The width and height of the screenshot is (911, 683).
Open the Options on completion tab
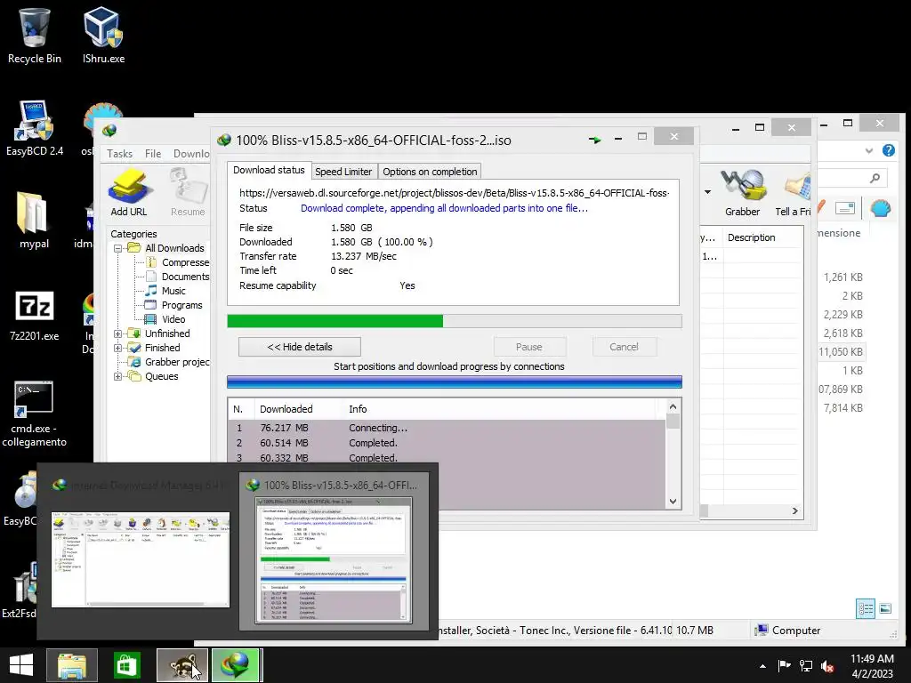430,172
